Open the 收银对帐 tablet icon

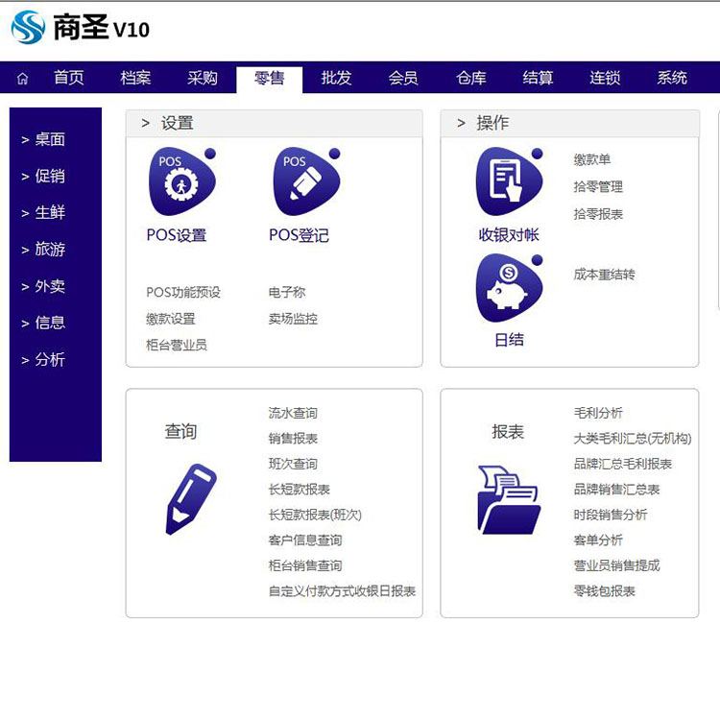click(509, 181)
